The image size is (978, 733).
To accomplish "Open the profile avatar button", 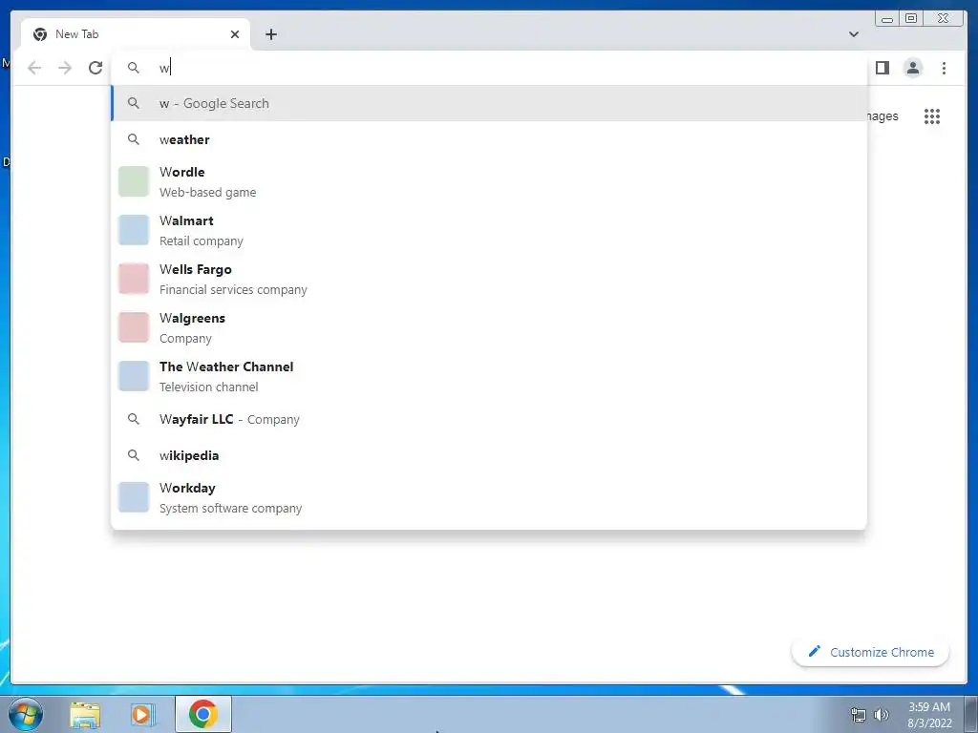I will click(912, 68).
